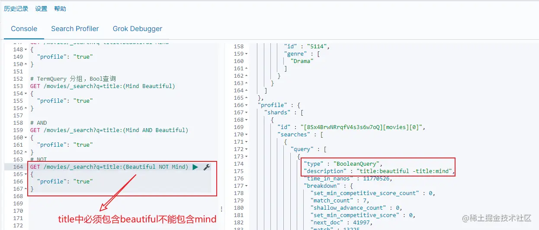Click "profile": "true" on line 166

(65, 182)
